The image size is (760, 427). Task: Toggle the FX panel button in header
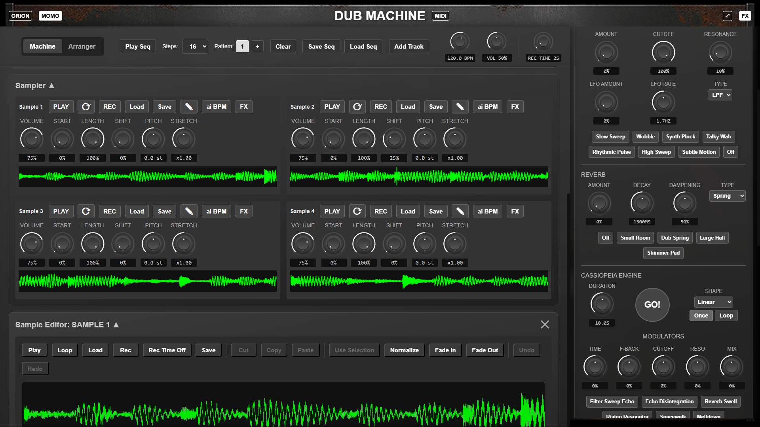pyautogui.click(x=745, y=16)
